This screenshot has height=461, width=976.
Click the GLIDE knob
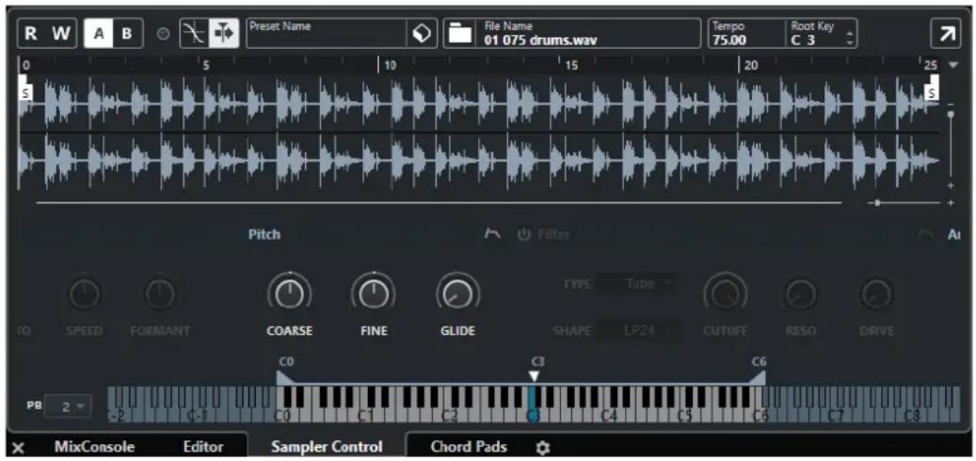[457, 293]
